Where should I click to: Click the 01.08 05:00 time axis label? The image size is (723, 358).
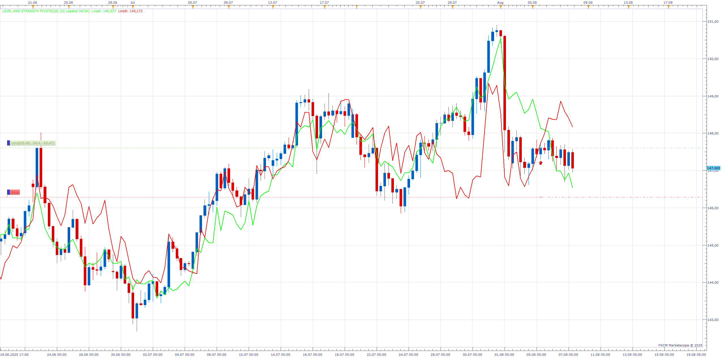[x=504, y=355]
